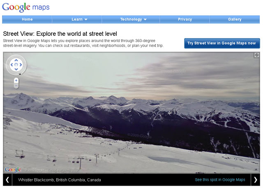This screenshot has width=263, height=191.
Task: Click the hand icon in the navigation compass
Action: (16, 65)
